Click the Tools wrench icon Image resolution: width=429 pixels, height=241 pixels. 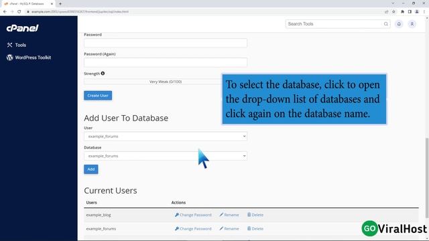[9, 45]
